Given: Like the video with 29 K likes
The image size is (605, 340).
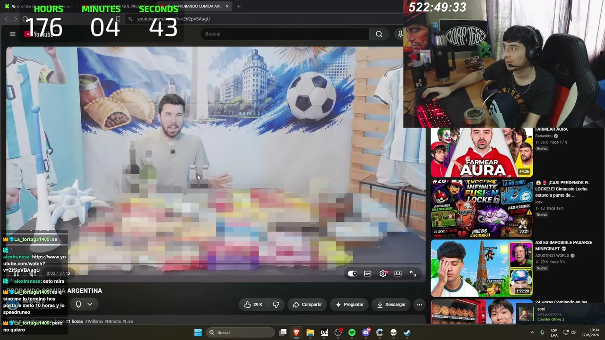Looking at the screenshot, I should click(x=253, y=305).
